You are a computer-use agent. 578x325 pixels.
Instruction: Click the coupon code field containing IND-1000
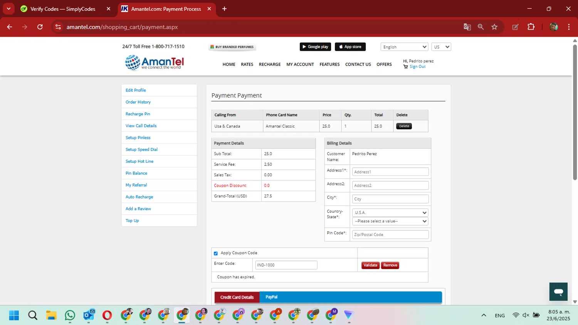click(x=286, y=265)
